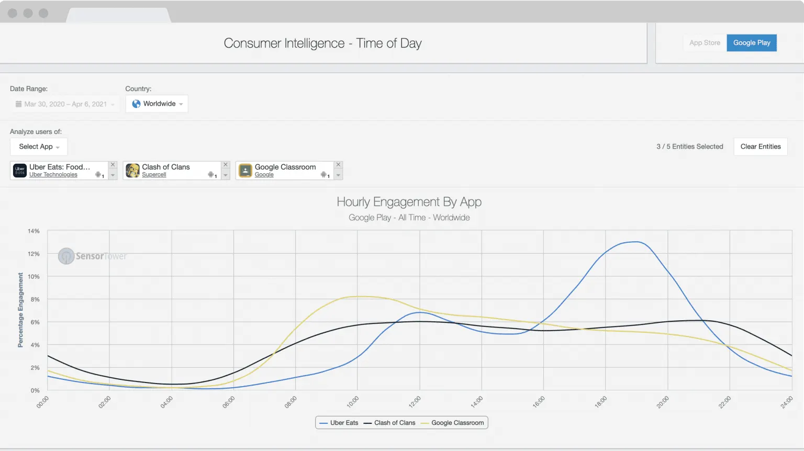The height and width of the screenshot is (451, 804).
Task: Click the 14% label on the y-axis
Action: click(x=33, y=231)
